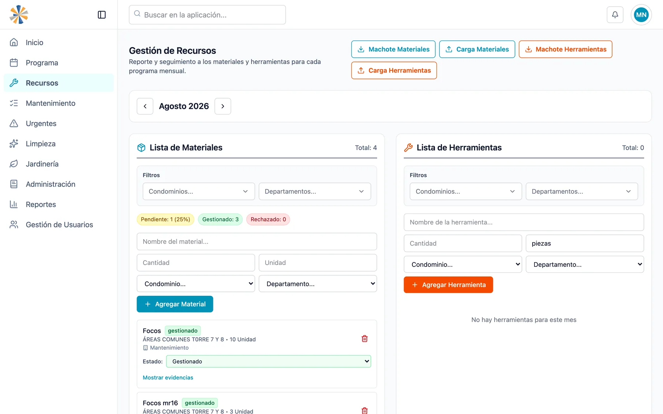Image resolution: width=663 pixels, height=414 pixels.
Task: Open Urgentes section
Action: [59, 123]
